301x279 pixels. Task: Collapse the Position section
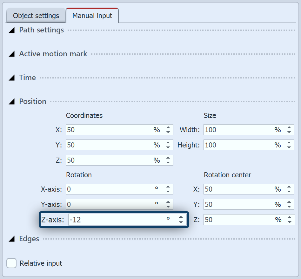pyautogui.click(x=12, y=102)
